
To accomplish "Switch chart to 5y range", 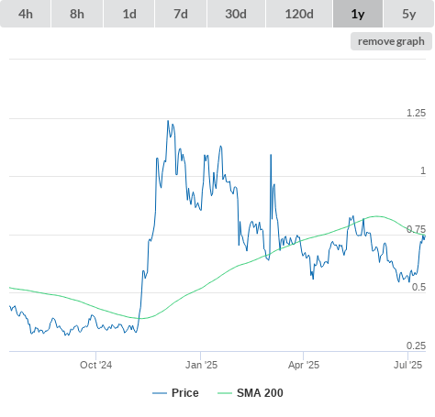I will click(408, 14).
